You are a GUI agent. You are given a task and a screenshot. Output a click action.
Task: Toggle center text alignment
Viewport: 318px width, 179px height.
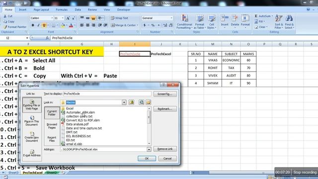[87, 25]
